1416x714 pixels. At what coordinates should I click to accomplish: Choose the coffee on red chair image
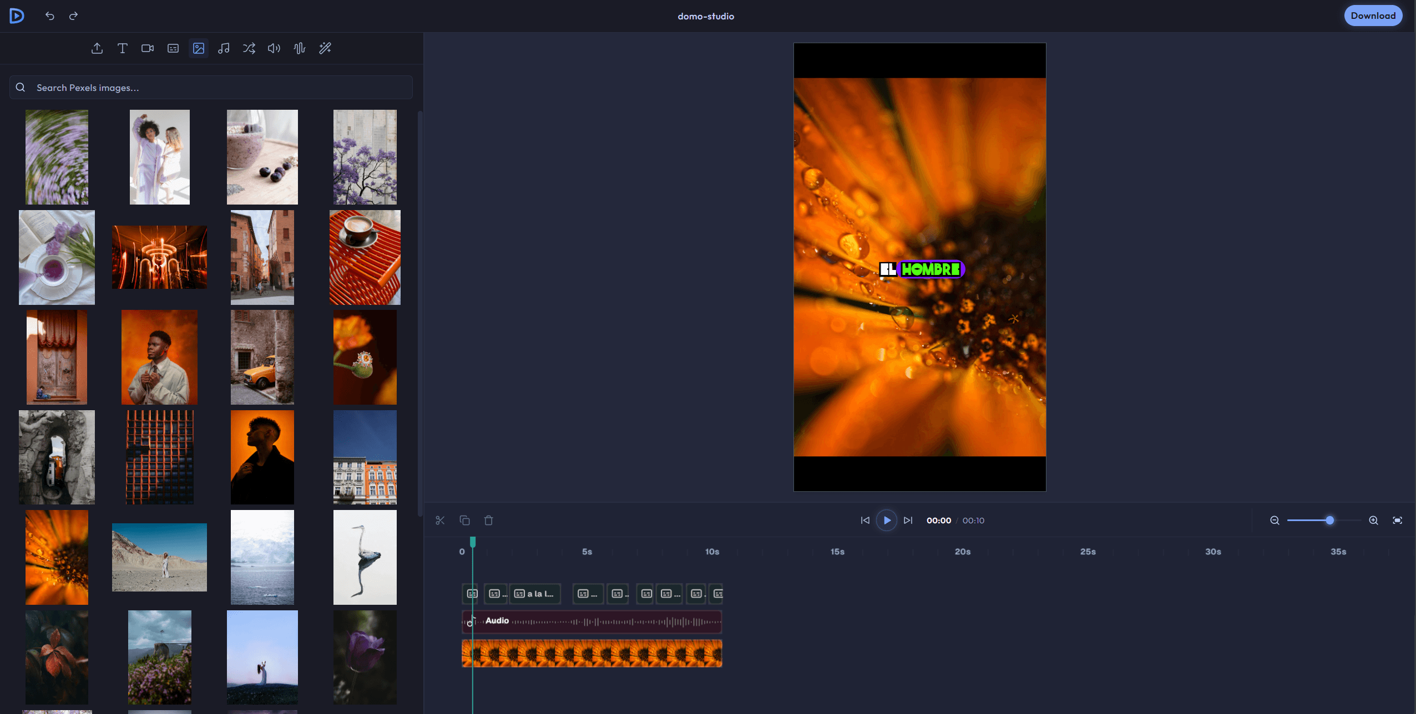(365, 257)
